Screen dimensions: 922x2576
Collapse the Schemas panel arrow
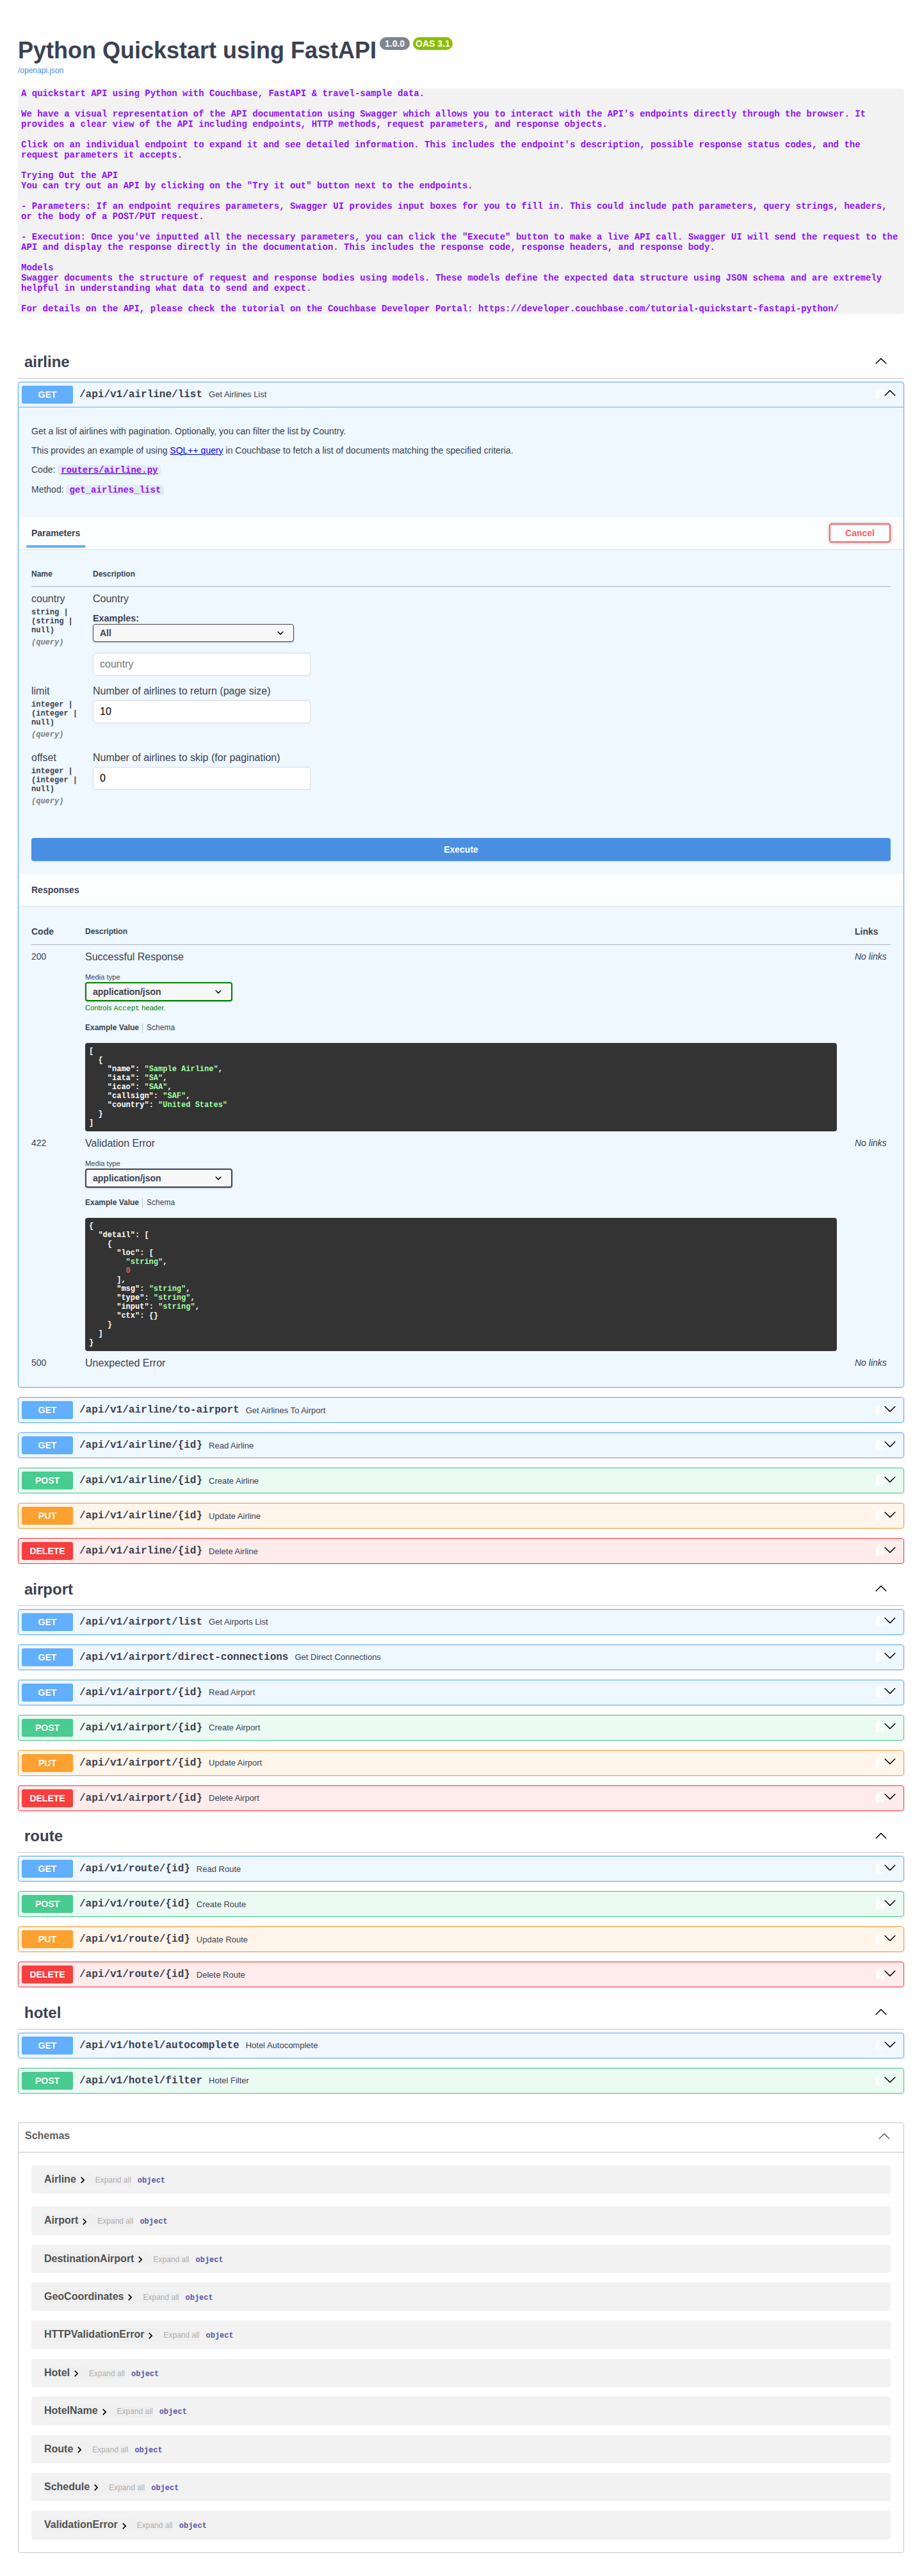[883, 2136]
